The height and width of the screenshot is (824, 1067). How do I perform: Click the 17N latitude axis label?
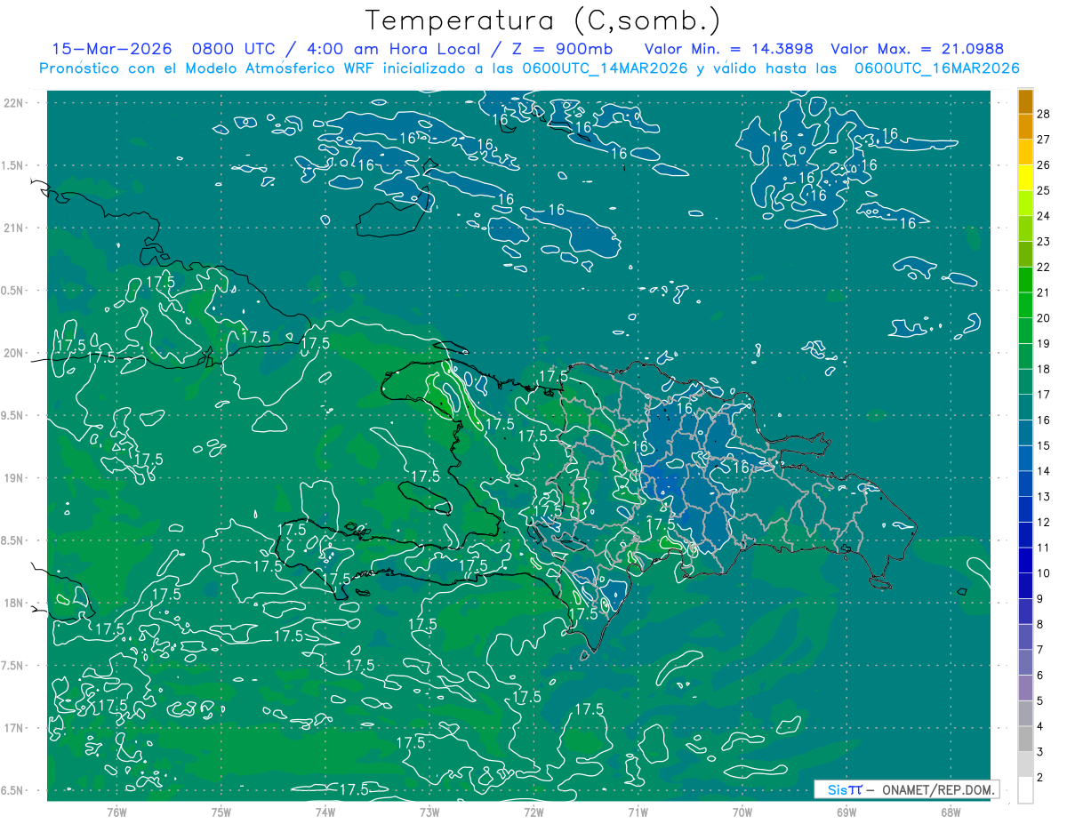(13, 728)
